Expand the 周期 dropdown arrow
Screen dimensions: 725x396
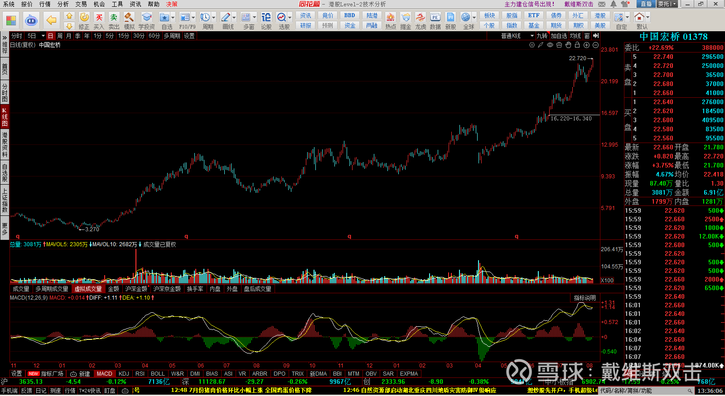(x=213, y=18)
